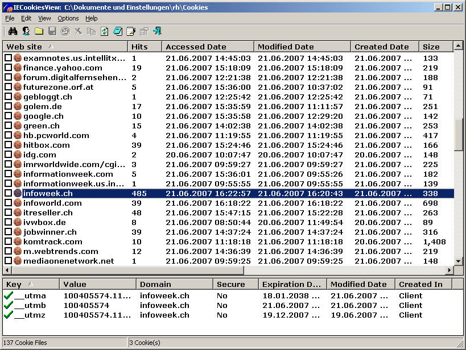Click the Find binoculars toolbar icon

pos(13,31)
